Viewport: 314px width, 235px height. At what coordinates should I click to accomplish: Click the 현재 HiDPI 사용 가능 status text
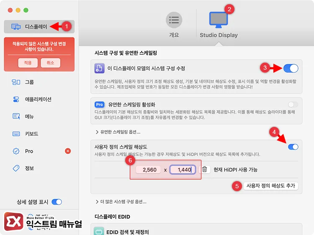[x=235, y=170]
